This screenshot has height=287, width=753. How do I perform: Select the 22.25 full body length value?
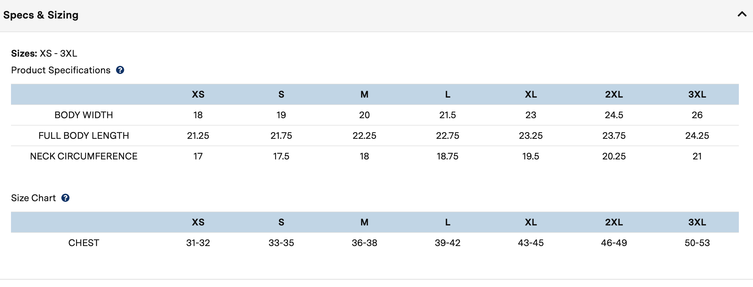pos(364,136)
